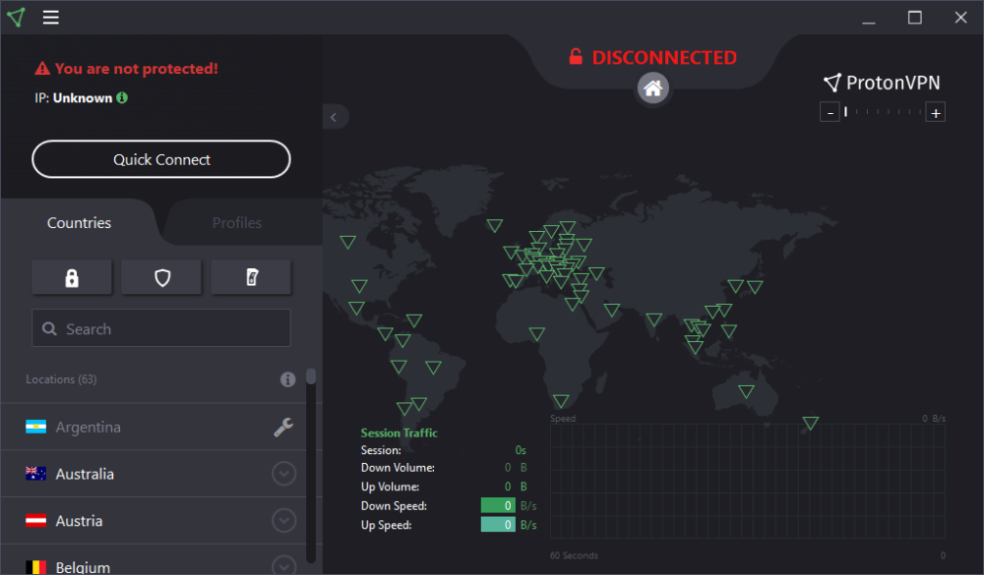The height and width of the screenshot is (575, 984).
Task: Select the Tor servers filter
Action: point(251,277)
